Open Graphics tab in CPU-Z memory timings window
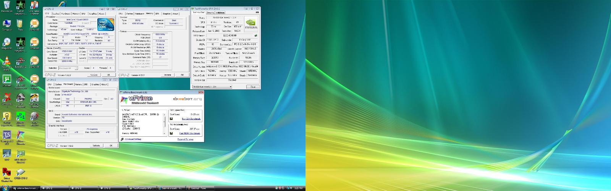The image size is (611, 191). tap(166, 14)
